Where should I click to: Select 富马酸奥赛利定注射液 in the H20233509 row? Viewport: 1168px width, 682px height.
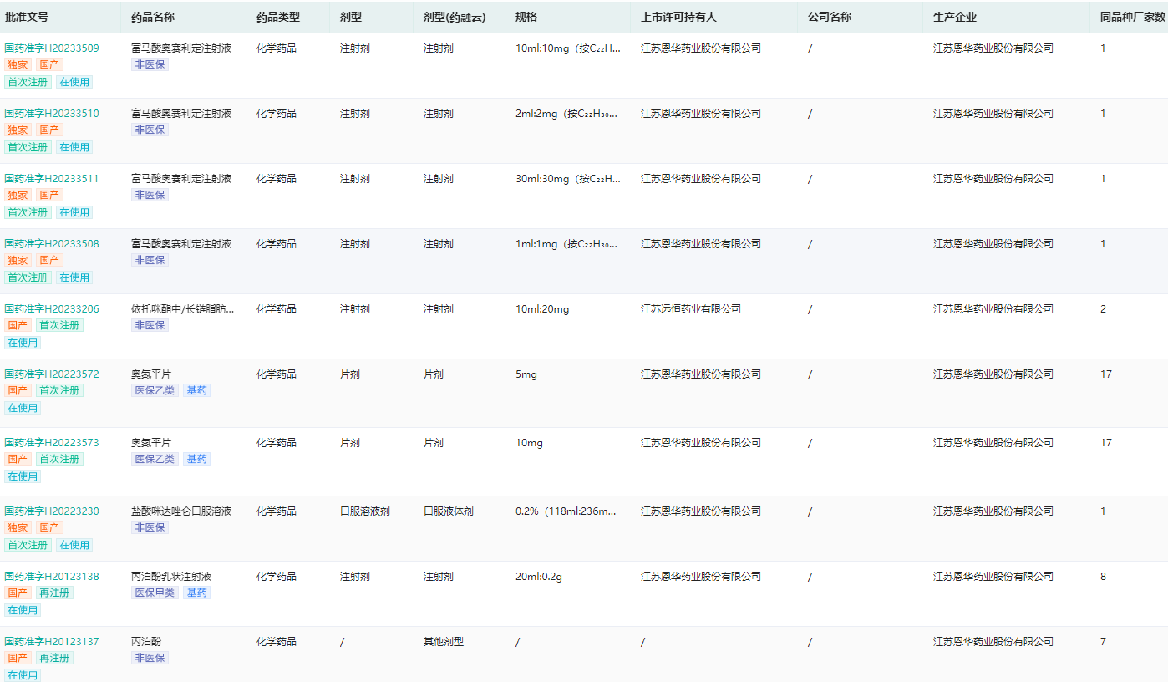coord(181,48)
